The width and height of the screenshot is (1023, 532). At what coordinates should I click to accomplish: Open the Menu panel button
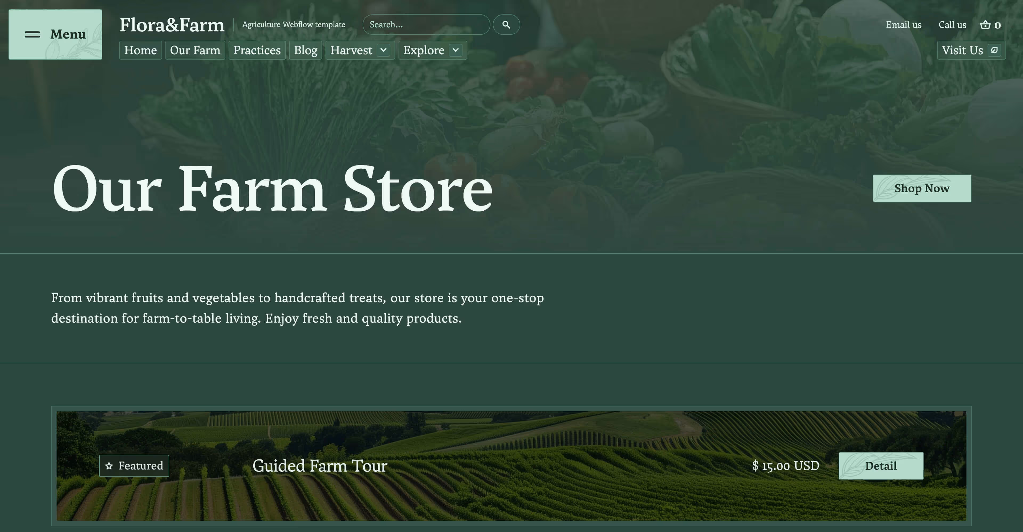pyautogui.click(x=55, y=35)
